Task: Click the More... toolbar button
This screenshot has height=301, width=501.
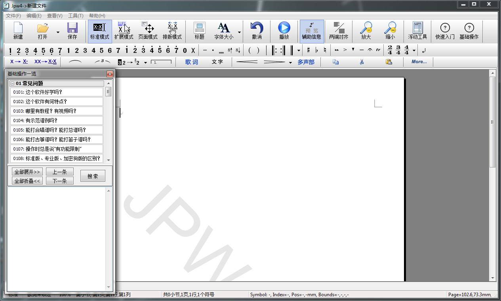Action: point(419,62)
